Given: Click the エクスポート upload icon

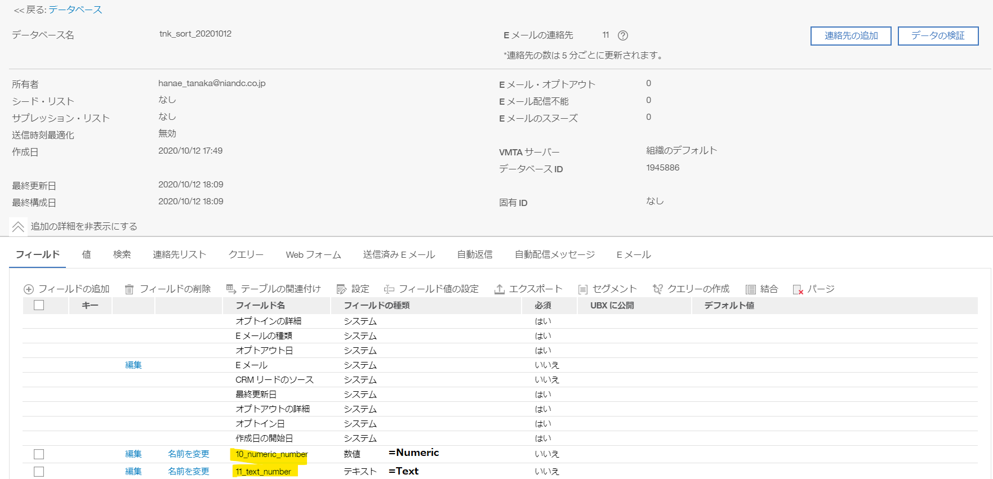Looking at the screenshot, I should coord(499,289).
